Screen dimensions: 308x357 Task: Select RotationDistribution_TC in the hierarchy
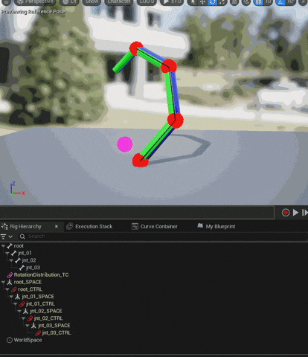41,274
